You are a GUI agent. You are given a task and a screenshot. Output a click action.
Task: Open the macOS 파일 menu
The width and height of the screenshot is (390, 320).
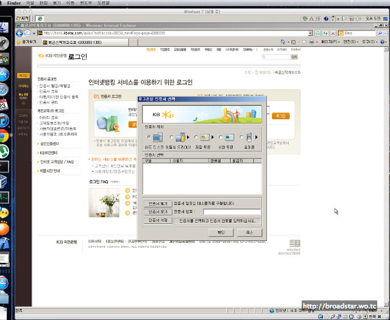pos(30,3)
